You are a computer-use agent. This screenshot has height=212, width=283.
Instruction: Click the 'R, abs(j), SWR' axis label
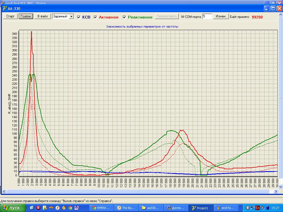[x=10, y=104]
